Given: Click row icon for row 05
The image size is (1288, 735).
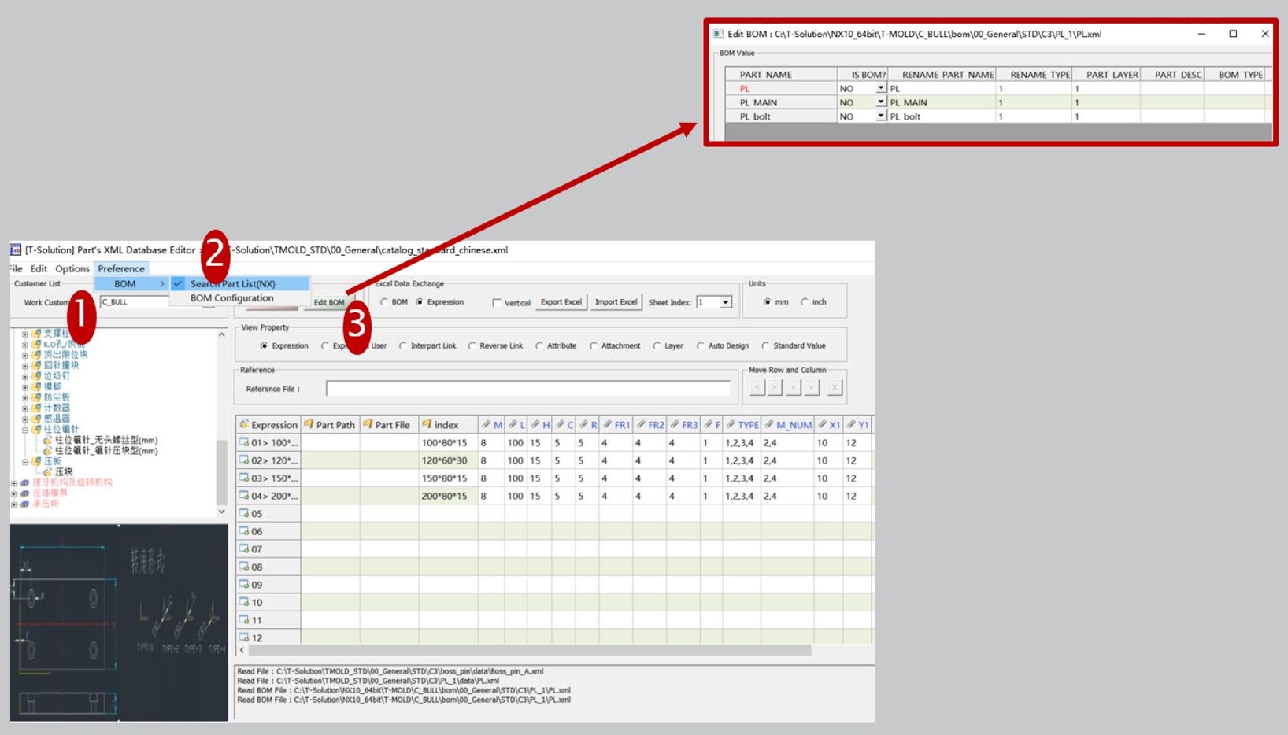Looking at the screenshot, I should 244,513.
